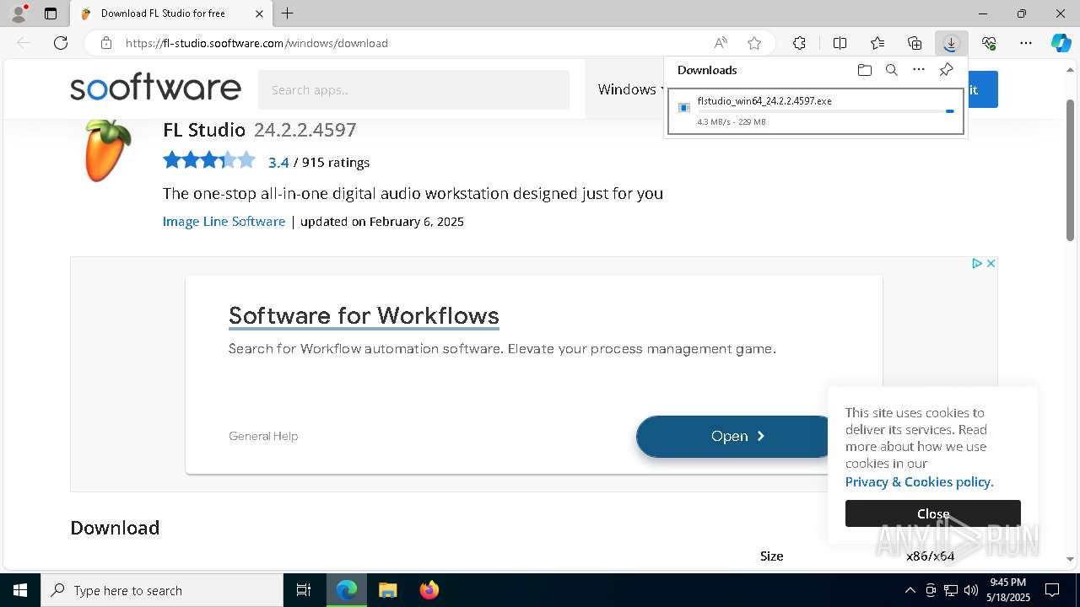
Task: Open the notification center
Action: 1052,590
